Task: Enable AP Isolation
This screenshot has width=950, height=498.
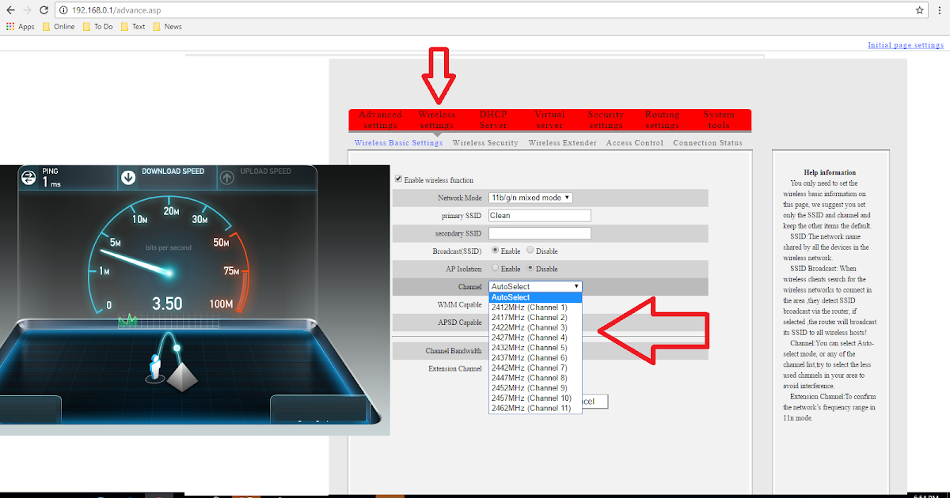Action: 494,269
